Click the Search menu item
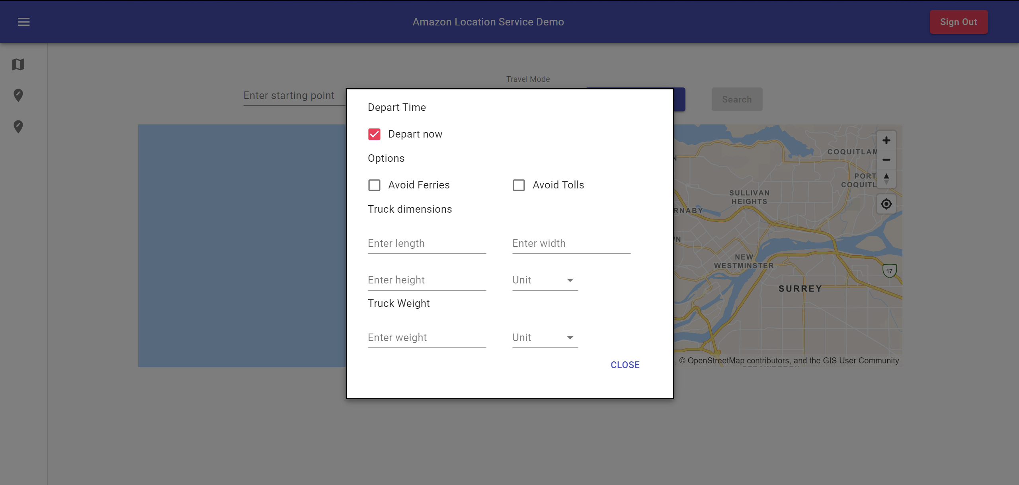Viewport: 1019px width, 485px height. click(x=737, y=99)
